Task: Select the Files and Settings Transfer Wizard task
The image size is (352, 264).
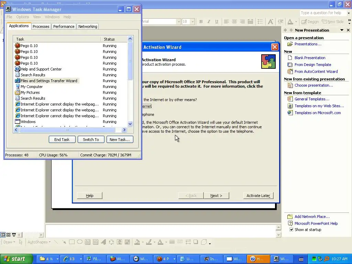Action: [x=47, y=81]
